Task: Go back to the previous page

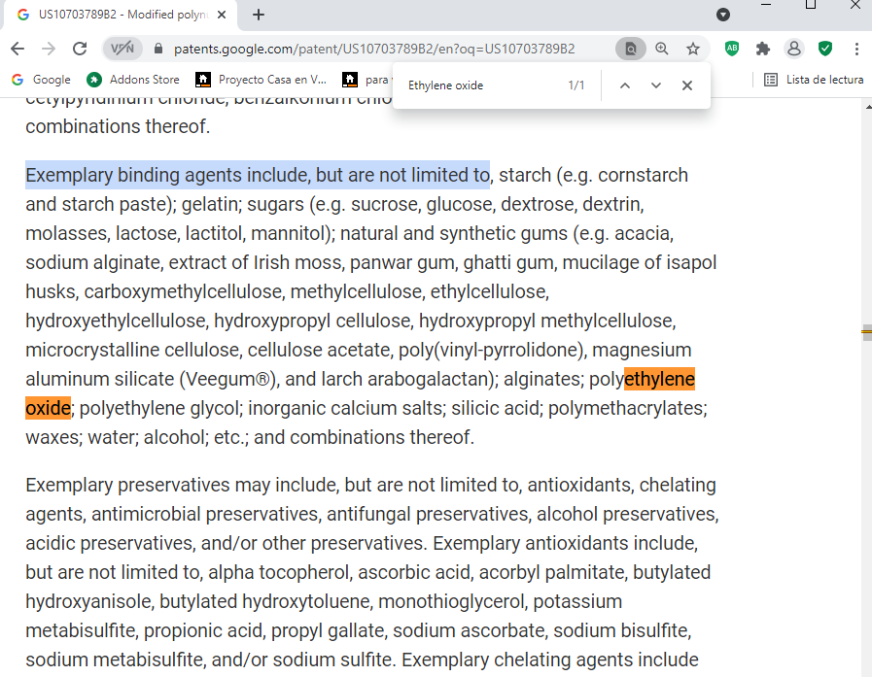Action: point(17,49)
